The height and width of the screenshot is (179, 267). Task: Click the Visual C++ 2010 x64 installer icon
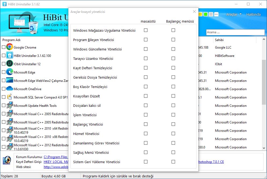point(10,130)
